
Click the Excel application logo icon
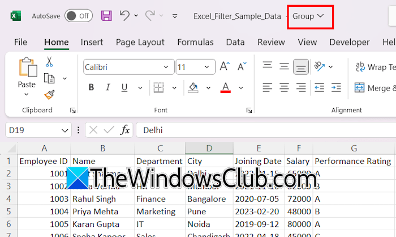coord(16,16)
